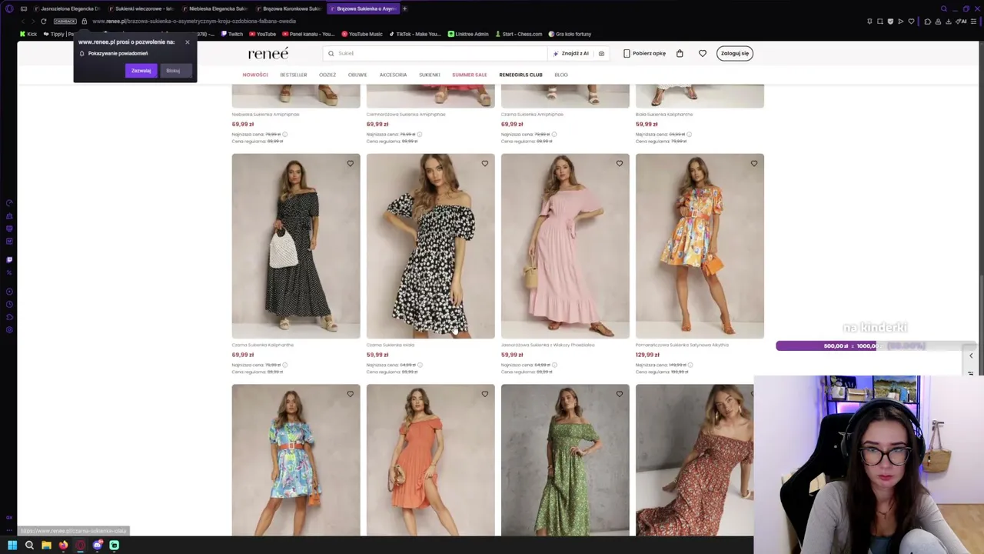This screenshot has width=984, height=554.
Task: Click the browser address bar URL
Action: (x=194, y=22)
